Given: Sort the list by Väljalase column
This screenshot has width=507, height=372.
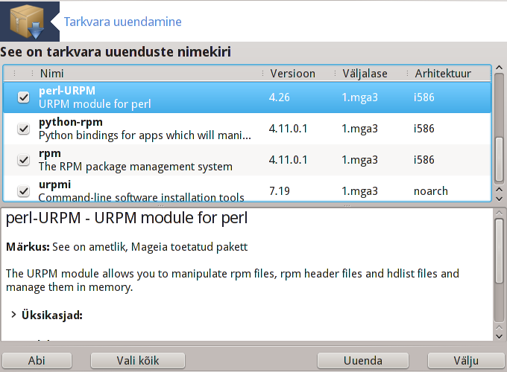Looking at the screenshot, I should [365, 74].
